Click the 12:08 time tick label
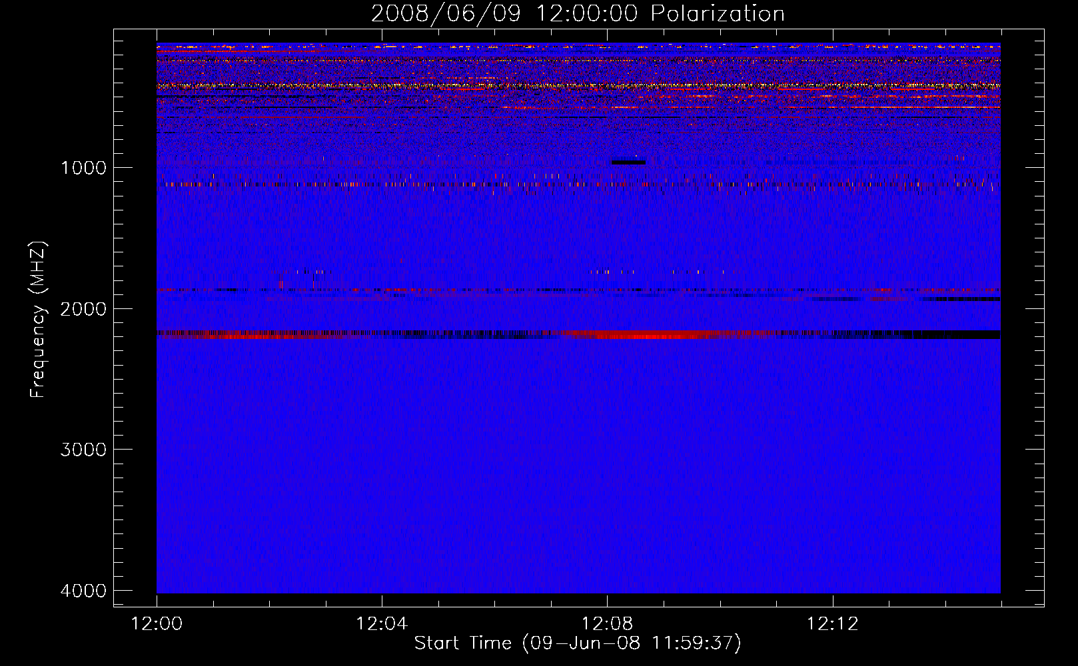Viewport: 1078px width, 666px height. tap(607, 624)
